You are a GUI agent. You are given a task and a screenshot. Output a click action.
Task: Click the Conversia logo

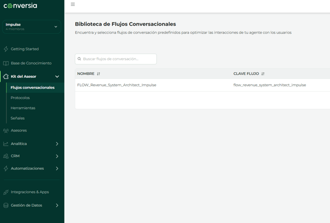(20, 6)
